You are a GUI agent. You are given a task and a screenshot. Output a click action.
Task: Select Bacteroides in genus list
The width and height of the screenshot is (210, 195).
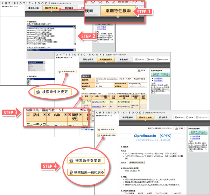(50, 40)
